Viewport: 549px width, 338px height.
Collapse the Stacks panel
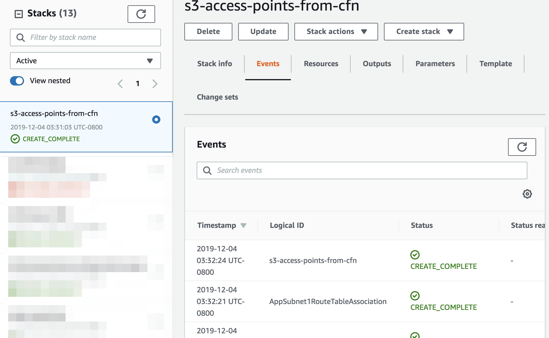pos(18,13)
